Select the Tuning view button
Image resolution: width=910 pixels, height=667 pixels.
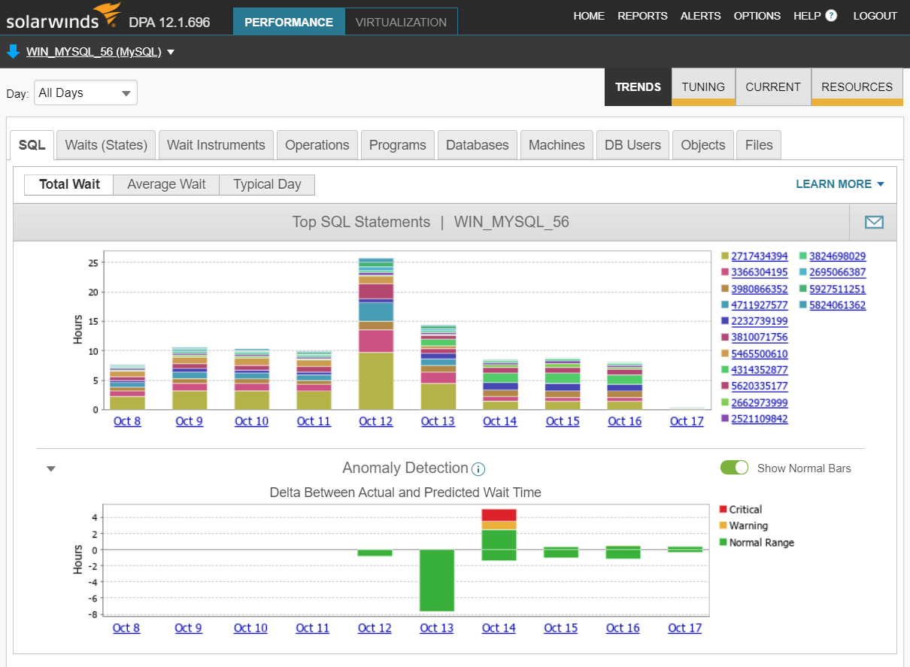pyautogui.click(x=703, y=87)
